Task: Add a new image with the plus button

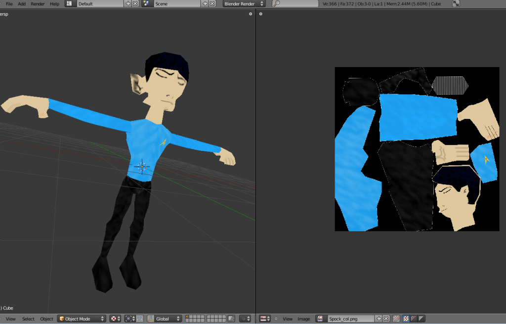Action: coord(379,319)
